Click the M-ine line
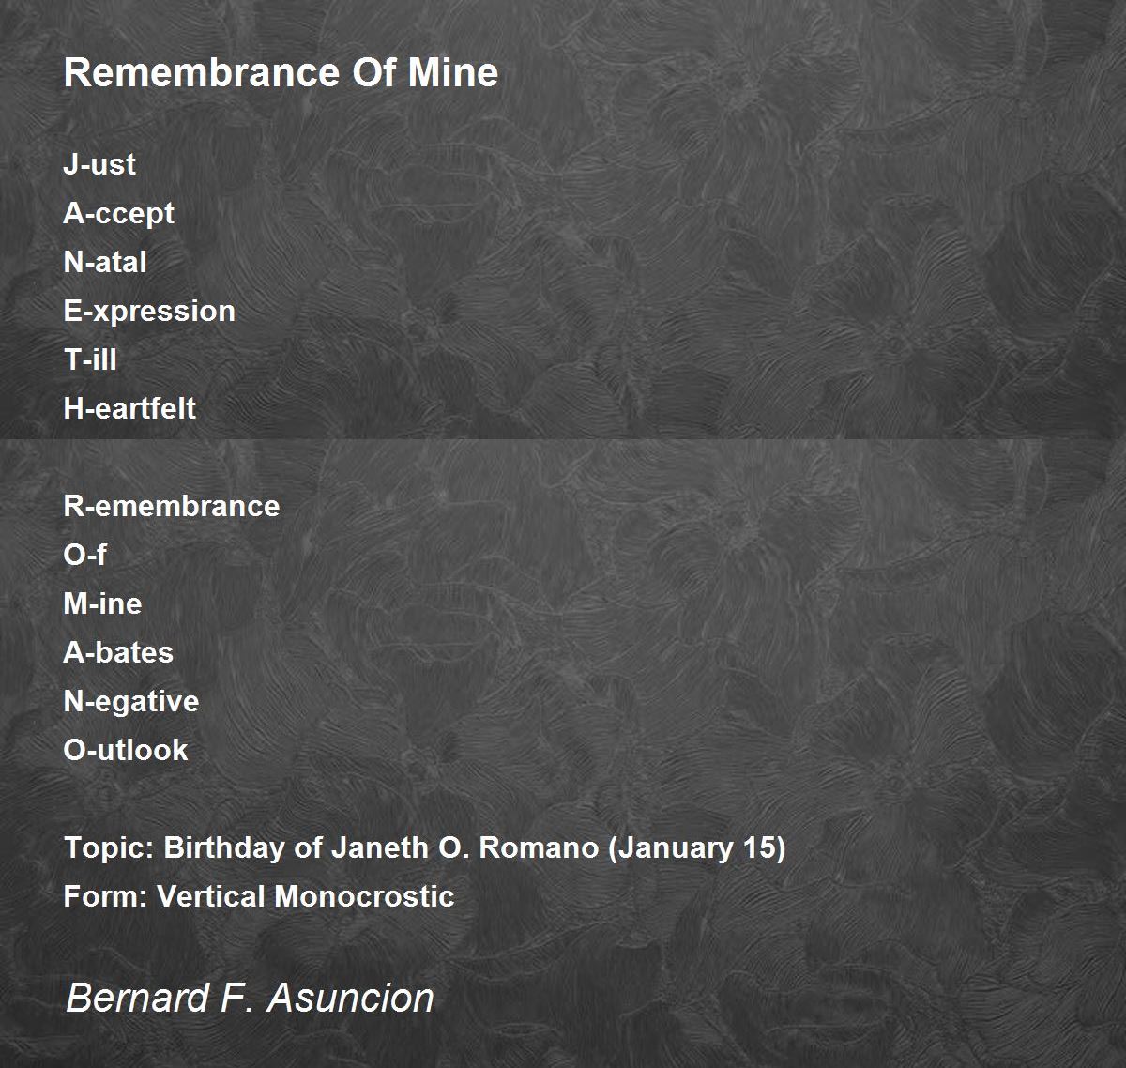1126x1068 pixels. 102,603
